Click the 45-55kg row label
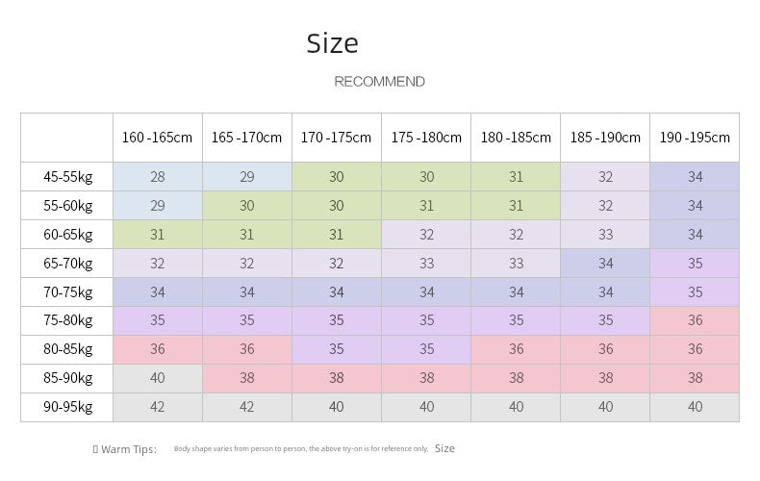The width and height of the screenshot is (760, 481). pos(67,176)
